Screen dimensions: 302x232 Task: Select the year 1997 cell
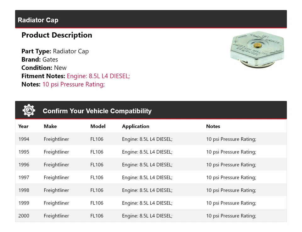pos(24,177)
